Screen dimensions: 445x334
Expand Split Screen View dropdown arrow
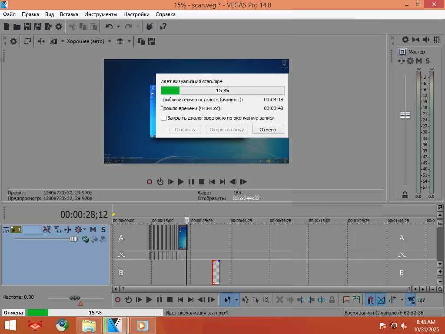pyautogui.click(x=63, y=41)
